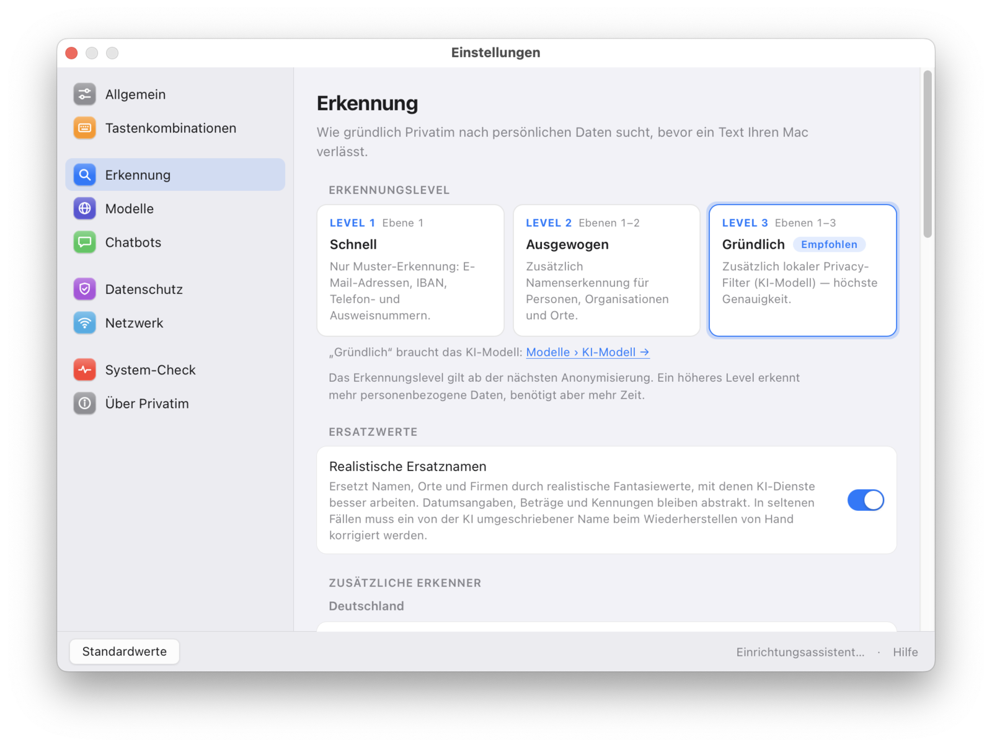Show the Über Privatim page

175,404
